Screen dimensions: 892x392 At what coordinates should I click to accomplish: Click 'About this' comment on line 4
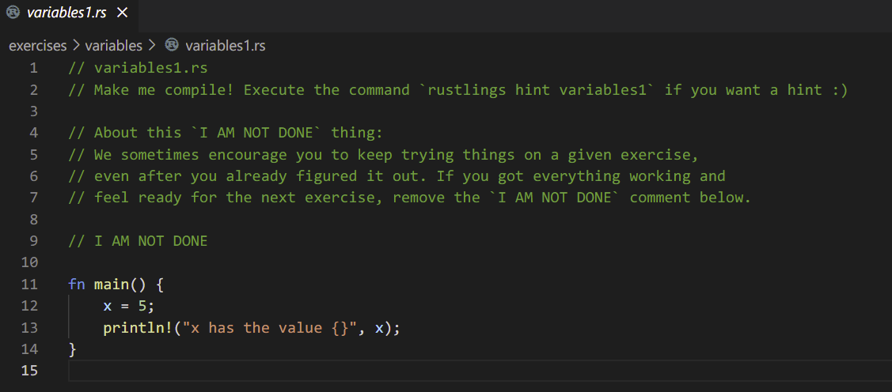click(226, 133)
